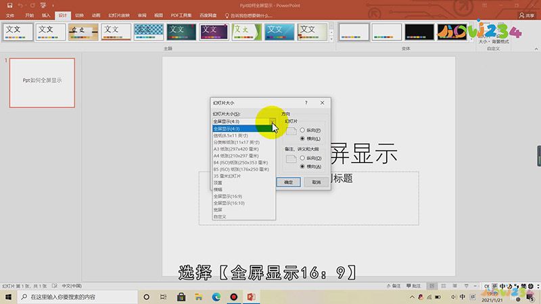Choose A4 纸张(210x297 毫米) option
This screenshot has width=541, height=304.
pos(243,156)
